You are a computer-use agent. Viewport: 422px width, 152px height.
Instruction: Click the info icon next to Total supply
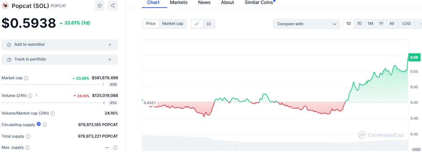[28, 137]
